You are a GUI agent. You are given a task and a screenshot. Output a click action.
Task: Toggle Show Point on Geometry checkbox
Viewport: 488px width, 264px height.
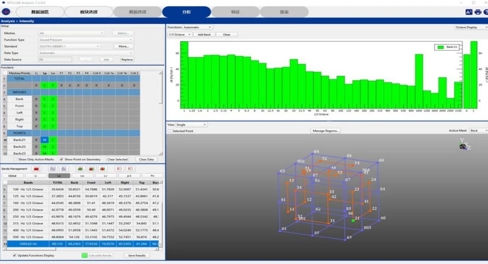(61, 159)
